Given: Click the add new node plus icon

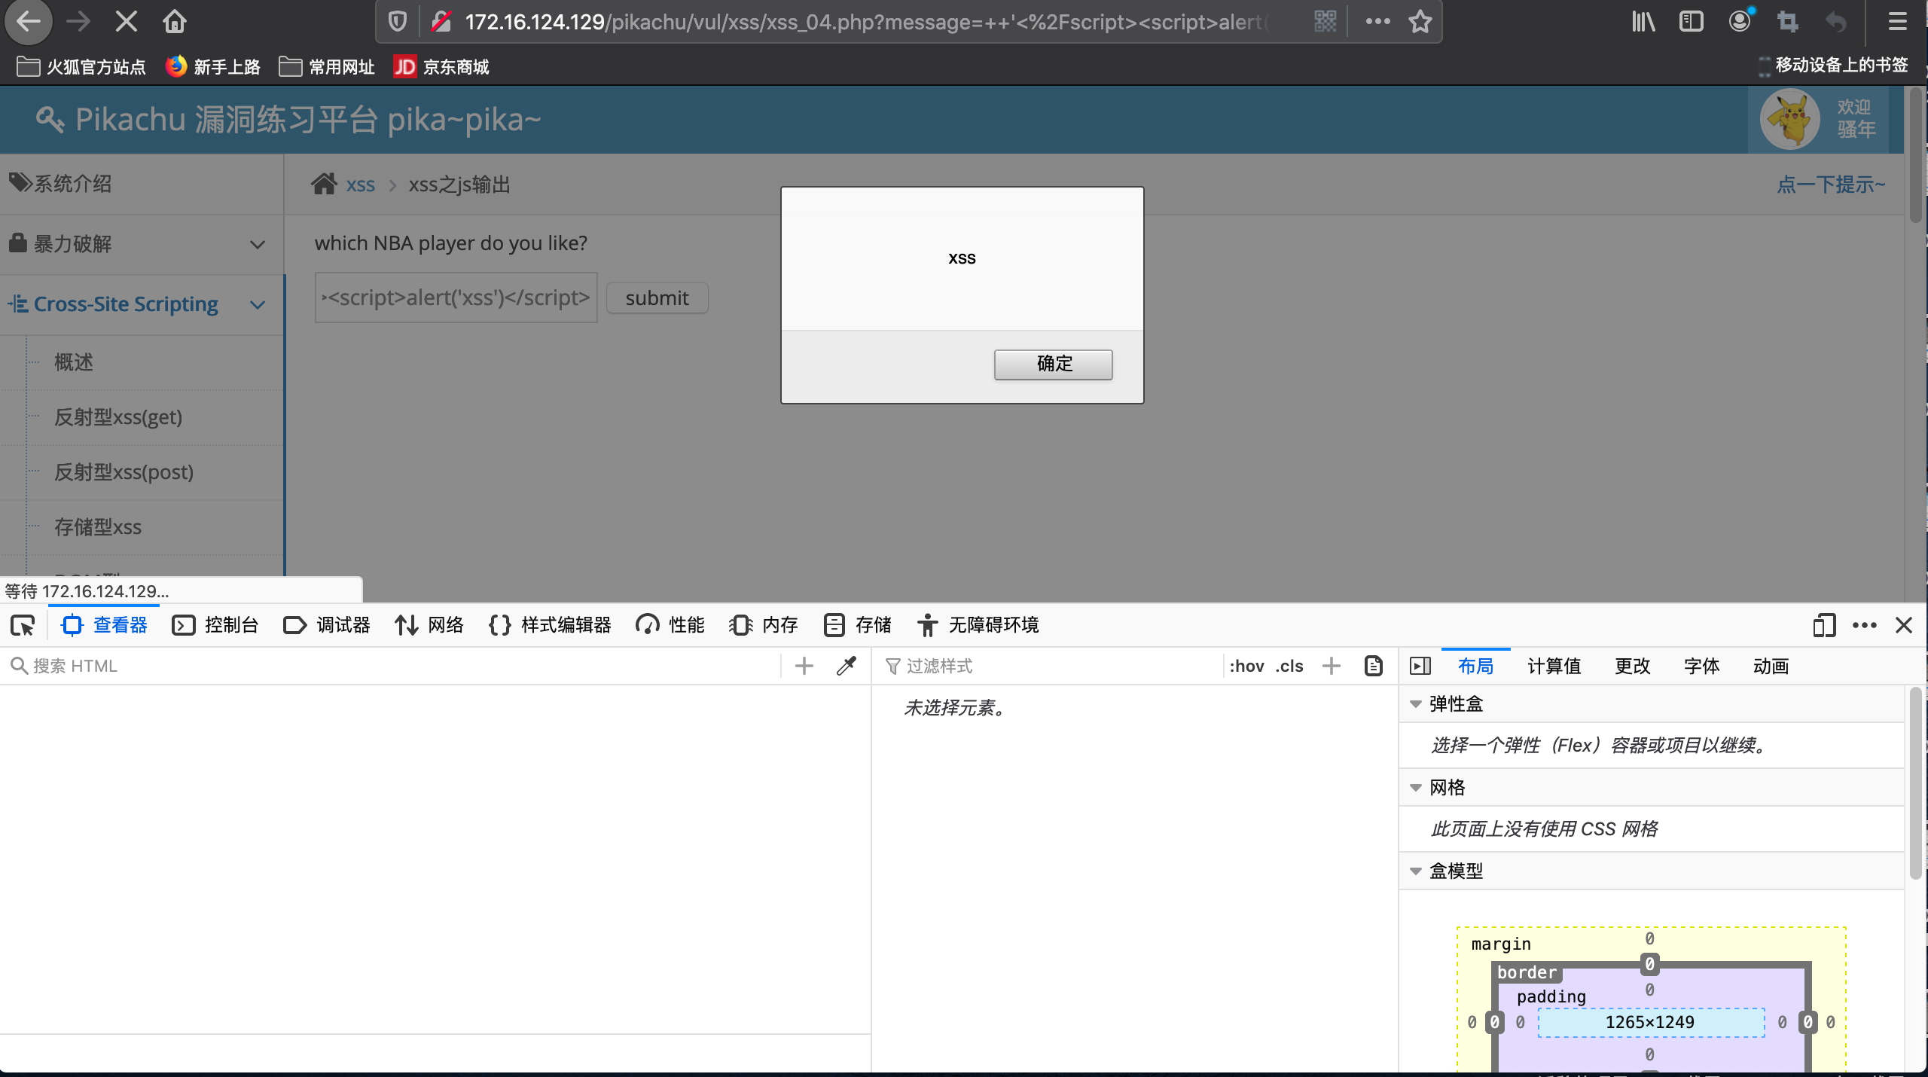Looking at the screenshot, I should (804, 666).
